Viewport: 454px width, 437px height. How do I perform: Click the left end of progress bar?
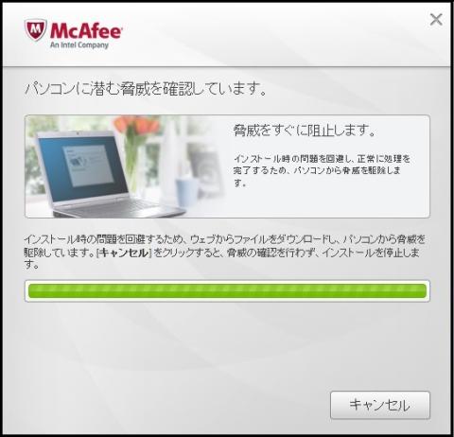[34, 290]
